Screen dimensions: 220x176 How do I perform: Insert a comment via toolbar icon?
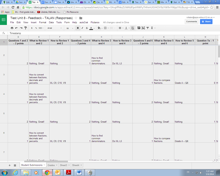139,28
